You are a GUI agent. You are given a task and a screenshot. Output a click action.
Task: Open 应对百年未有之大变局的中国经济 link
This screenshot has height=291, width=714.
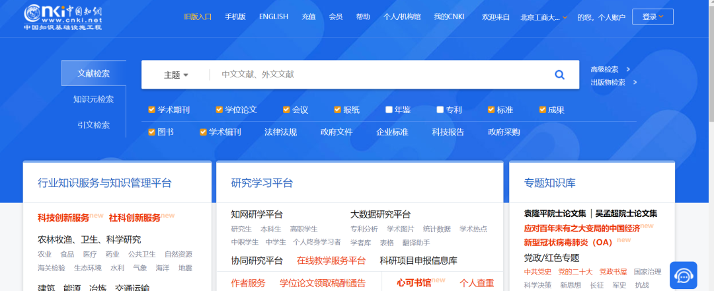tap(582, 228)
